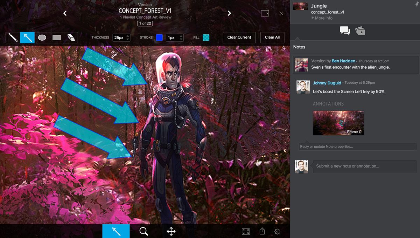Pin the details panel
Screen dimensions: 420x238
coord(416,4)
